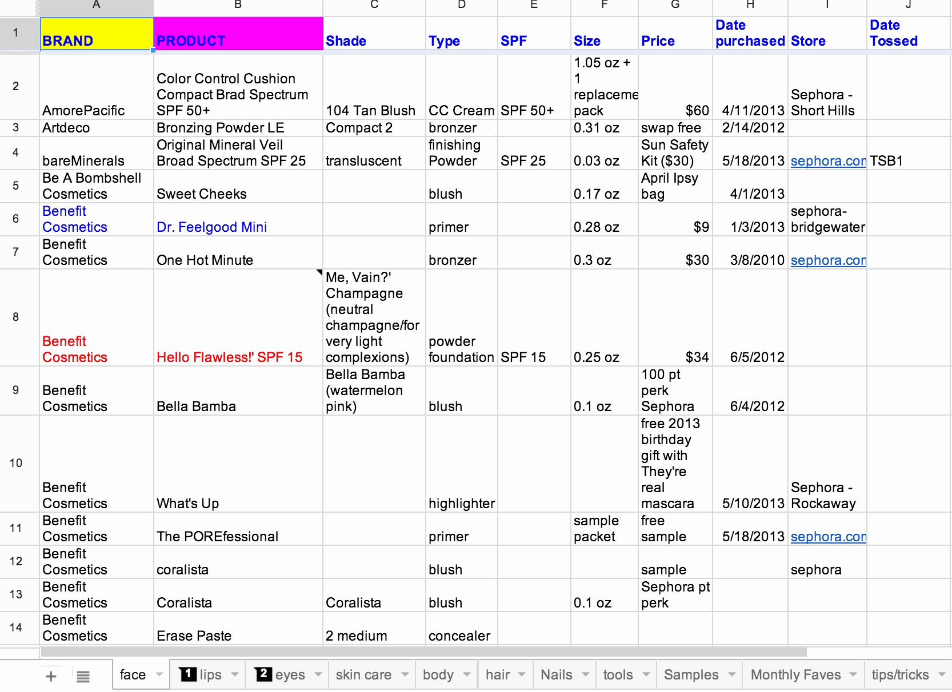The height and width of the screenshot is (692, 952).
Task: Open the comment marker on cell C8
Action: click(x=319, y=272)
